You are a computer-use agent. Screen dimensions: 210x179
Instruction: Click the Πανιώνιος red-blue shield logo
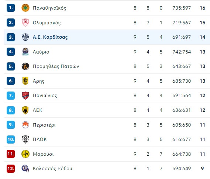25,96
